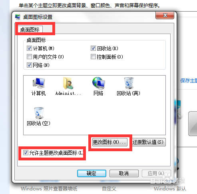Select the 回收站(空) empty recycle bin icon
Screen dimensions: 197x194
click(x=39, y=113)
